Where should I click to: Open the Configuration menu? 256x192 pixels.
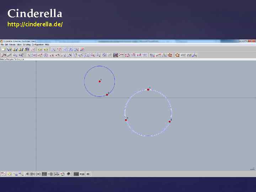click(38, 44)
